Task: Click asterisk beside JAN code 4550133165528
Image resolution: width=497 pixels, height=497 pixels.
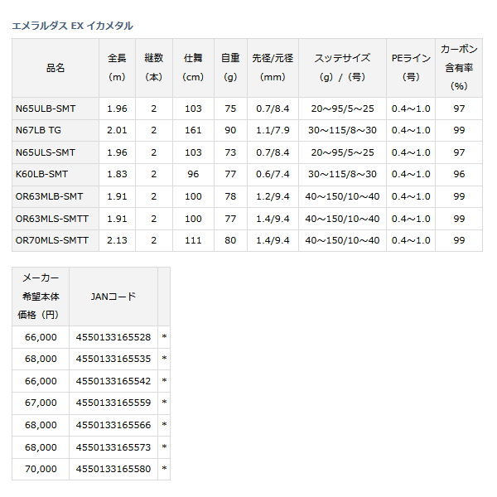Action: (164, 336)
